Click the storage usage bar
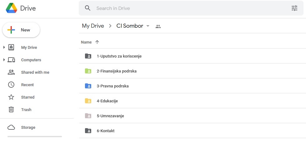Screen dimensions: 306x149 (35, 137)
